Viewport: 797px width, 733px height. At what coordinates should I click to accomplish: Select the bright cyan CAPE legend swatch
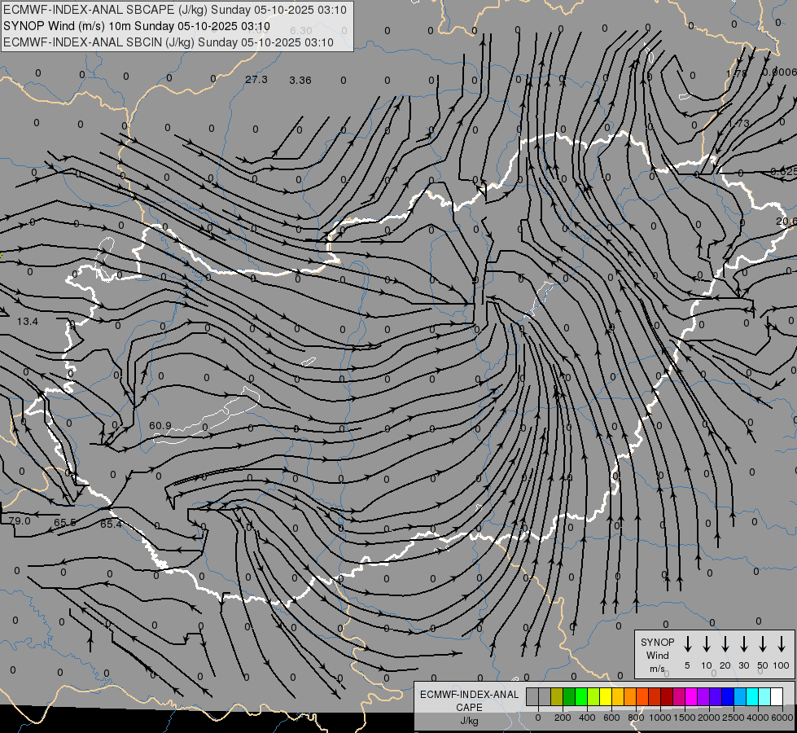pyautogui.click(x=752, y=696)
